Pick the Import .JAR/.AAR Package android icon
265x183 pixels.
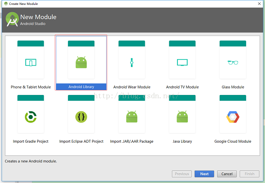(x=132, y=117)
